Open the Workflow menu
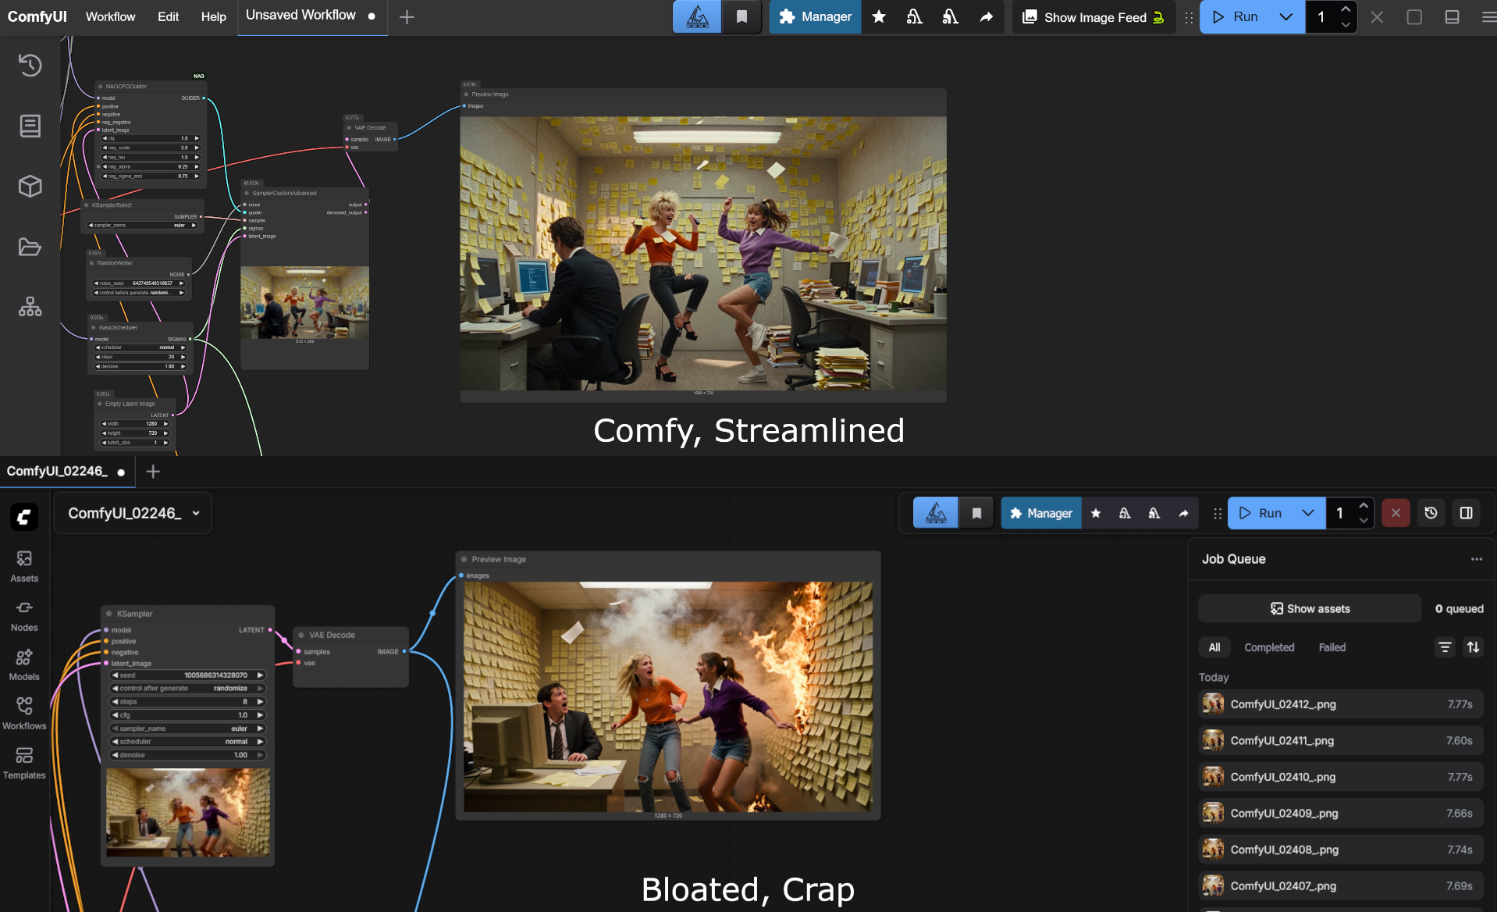 click(110, 17)
